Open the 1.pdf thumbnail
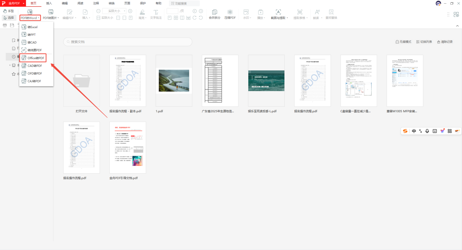Screen dimensions: 462x250 (174, 81)
